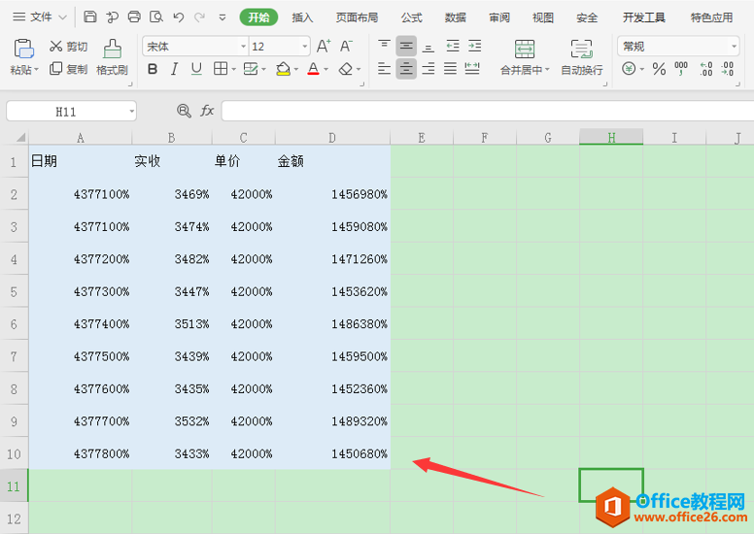
Task: Apply thousands separator 000 format
Action: click(681, 69)
